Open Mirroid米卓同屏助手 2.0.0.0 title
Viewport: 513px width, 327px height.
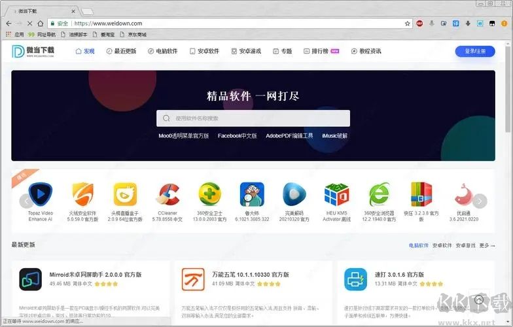[x=96, y=275]
